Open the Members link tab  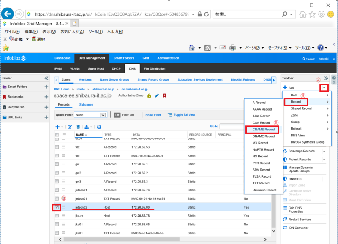(x=85, y=80)
